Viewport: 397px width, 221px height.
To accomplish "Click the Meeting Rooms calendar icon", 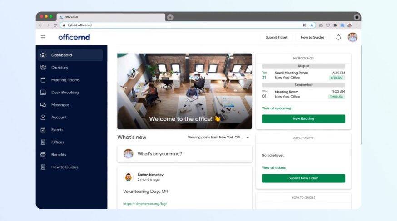I will [x=43, y=80].
